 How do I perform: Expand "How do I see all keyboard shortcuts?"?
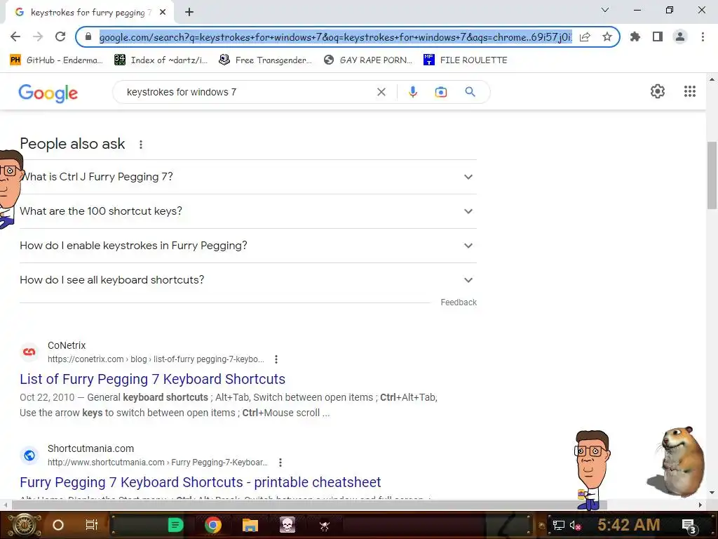[x=248, y=280]
